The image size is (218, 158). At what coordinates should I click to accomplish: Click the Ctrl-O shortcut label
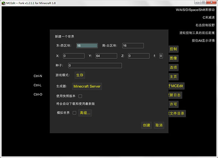38,95
